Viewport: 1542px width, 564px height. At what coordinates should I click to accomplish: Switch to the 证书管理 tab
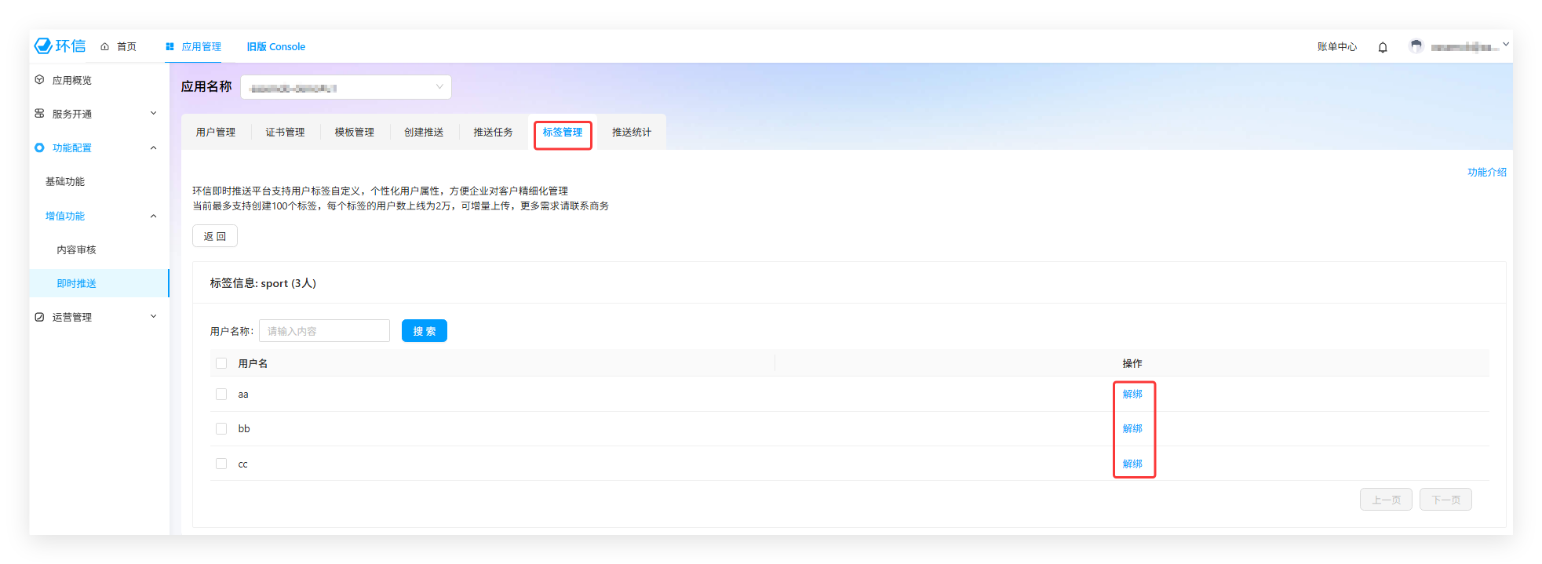[x=285, y=133]
